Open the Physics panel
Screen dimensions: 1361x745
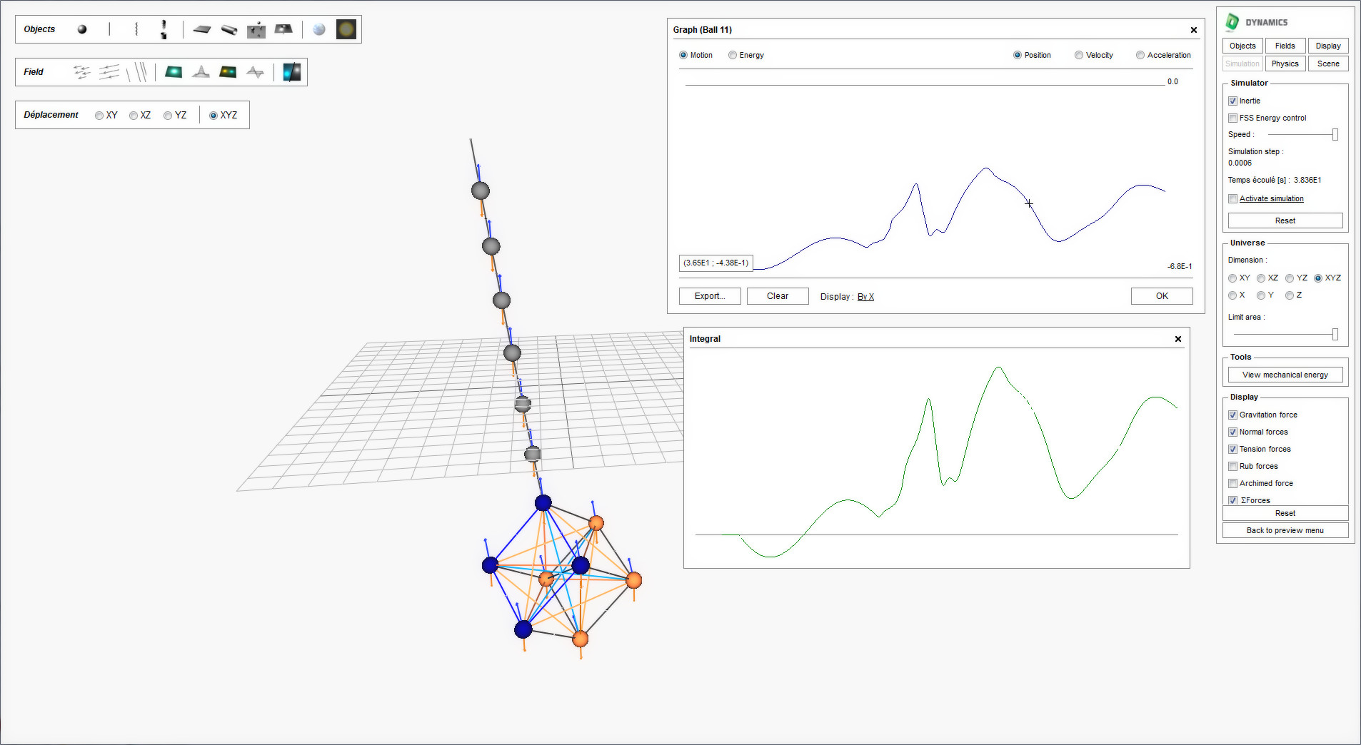[x=1285, y=64]
